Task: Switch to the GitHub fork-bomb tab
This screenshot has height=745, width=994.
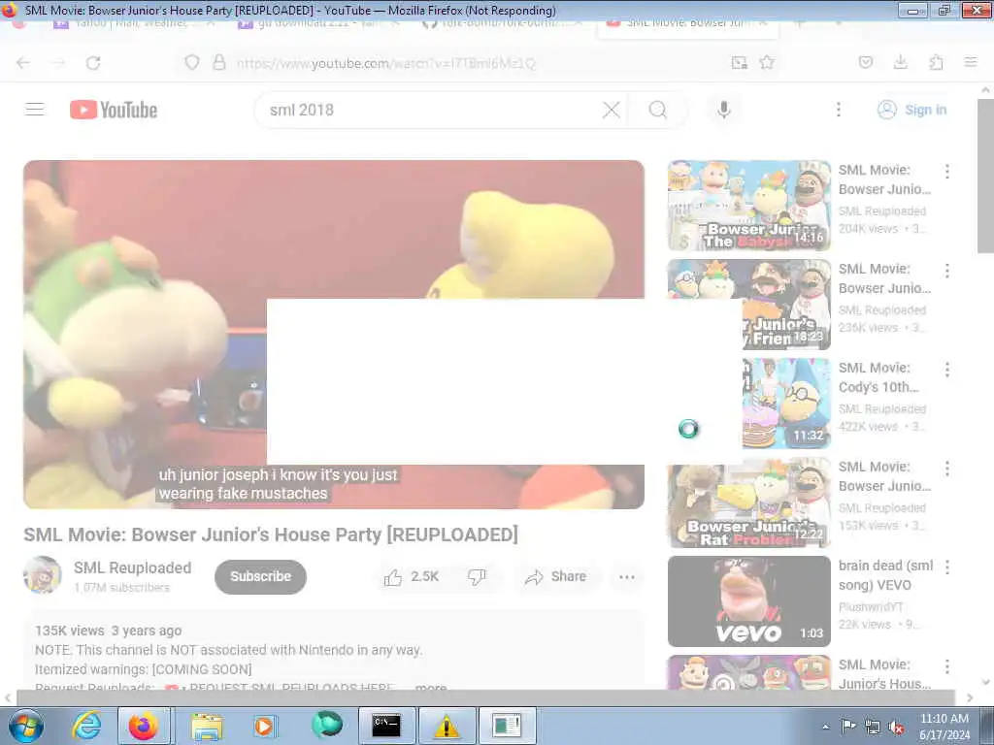Action: [x=502, y=23]
